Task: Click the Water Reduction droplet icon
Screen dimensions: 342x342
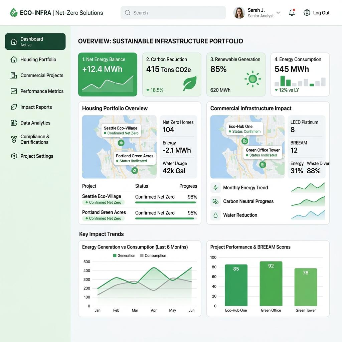Action: pyautogui.click(x=215, y=215)
